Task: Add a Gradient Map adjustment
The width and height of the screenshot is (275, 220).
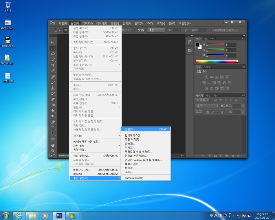Action: click(x=227, y=89)
